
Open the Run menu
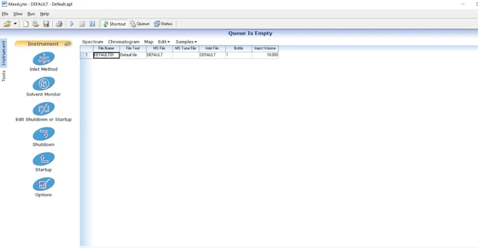(x=31, y=14)
